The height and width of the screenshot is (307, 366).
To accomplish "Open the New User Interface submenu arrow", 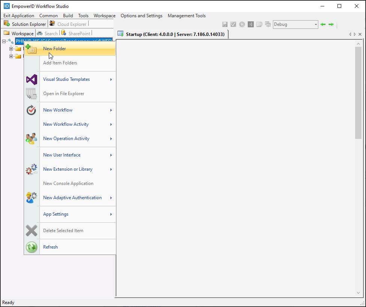I will point(111,155).
